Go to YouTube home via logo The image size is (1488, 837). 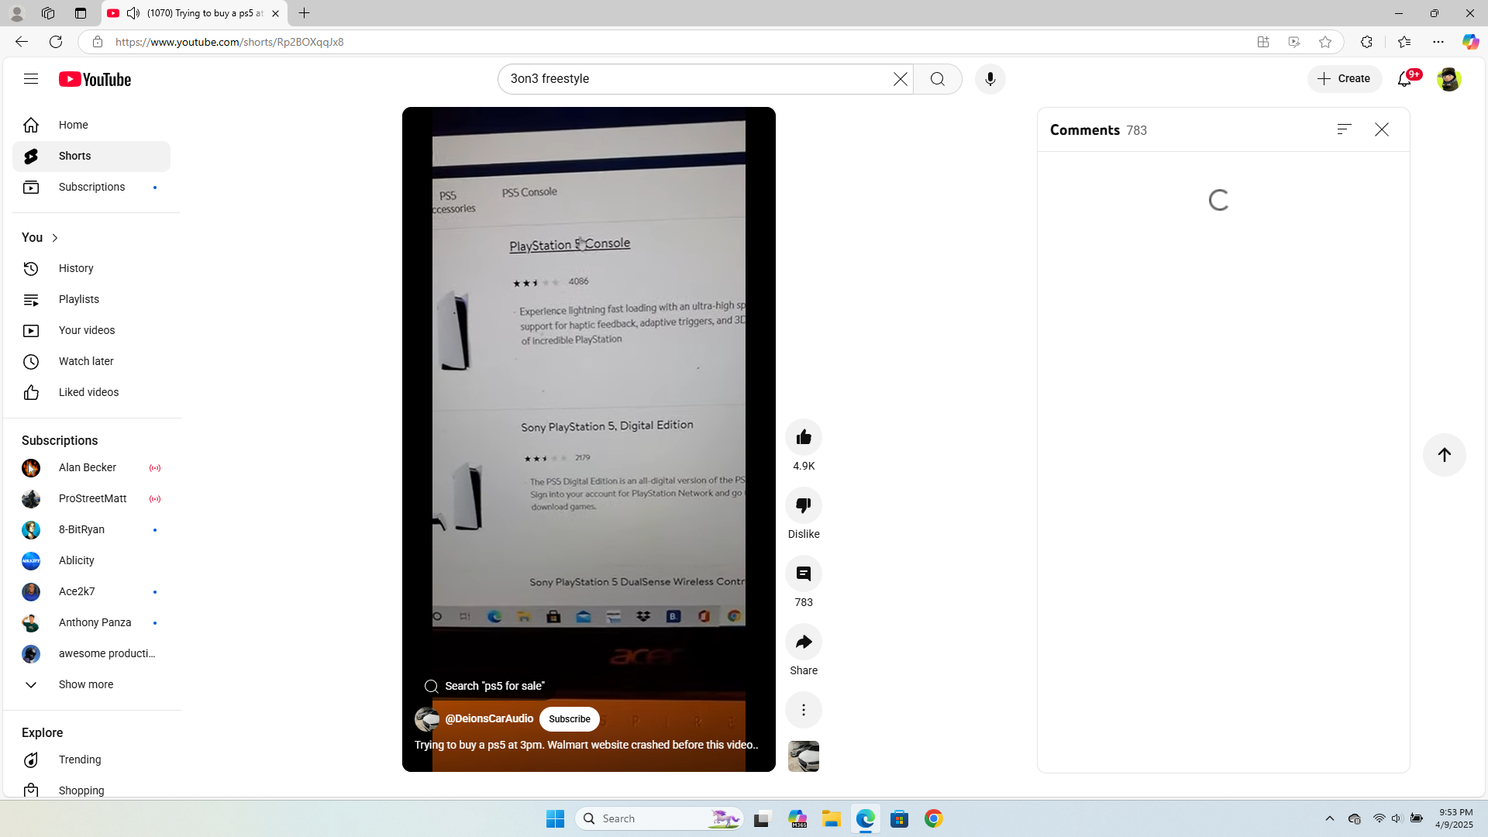pos(95,79)
